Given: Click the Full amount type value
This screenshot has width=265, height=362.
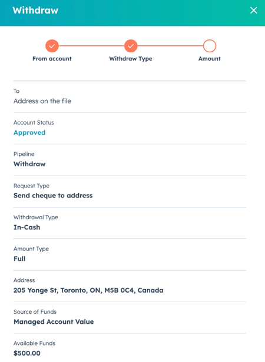Looking at the screenshot, I should pyautogui.click(x=19, y=259).
